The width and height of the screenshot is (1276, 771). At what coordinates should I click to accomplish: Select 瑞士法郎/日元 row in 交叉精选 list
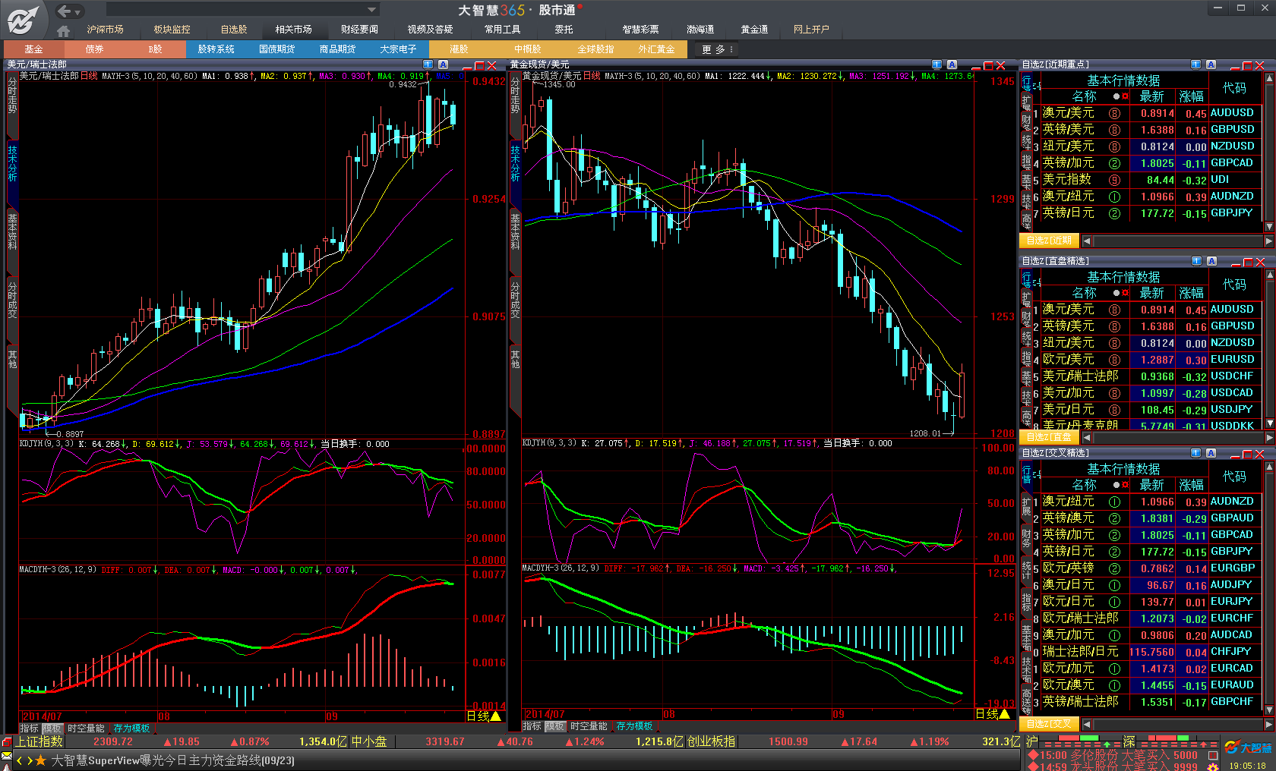[1151, 652]
